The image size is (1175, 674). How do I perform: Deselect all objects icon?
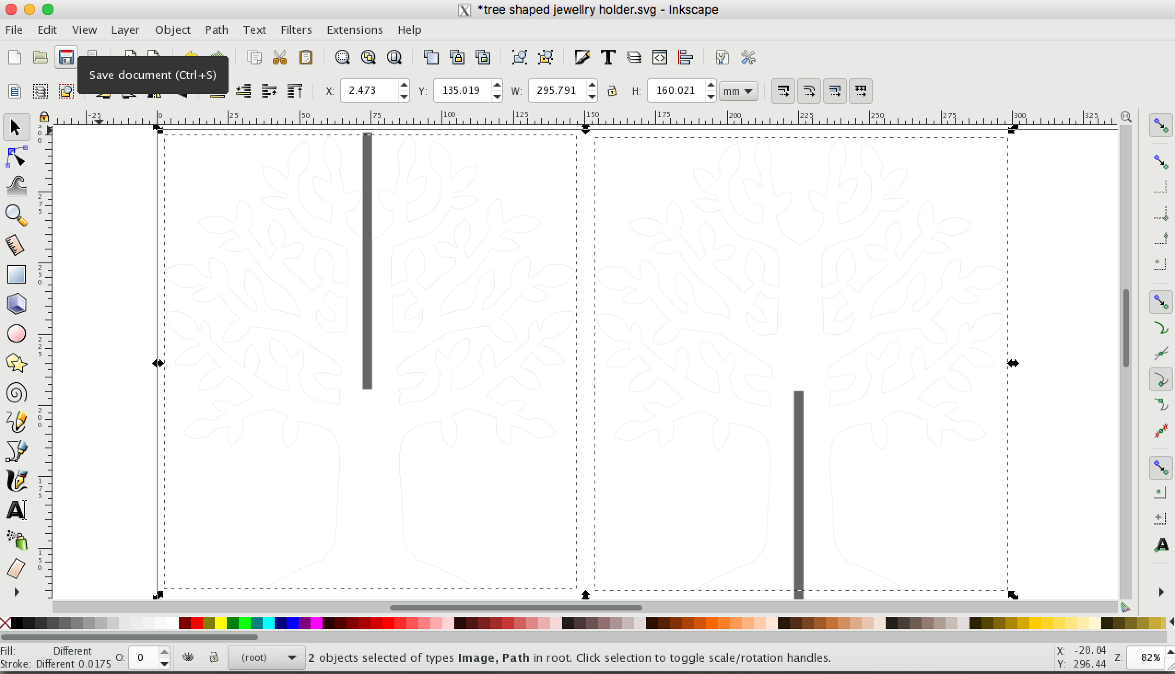point(66,91)
